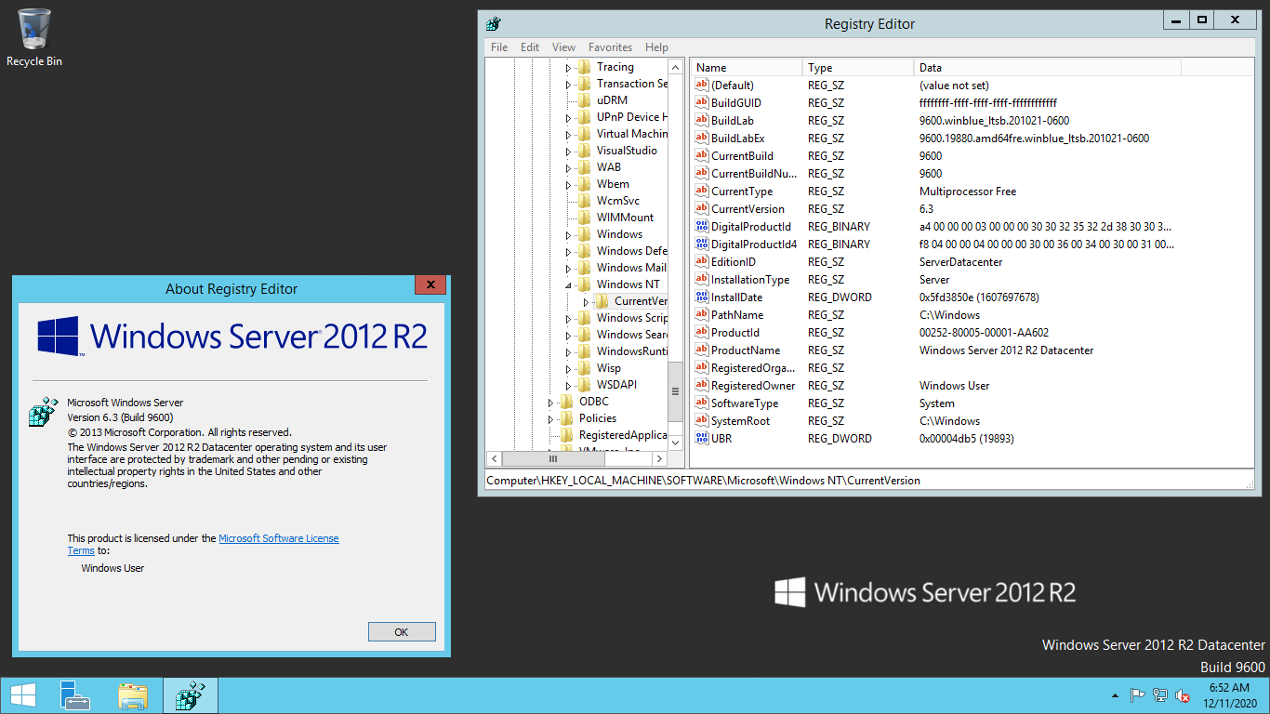Image resolution: width=1270 pixels, height=714 pixels.
Task: Sort by the Data column header
Action: point(1048,67)
